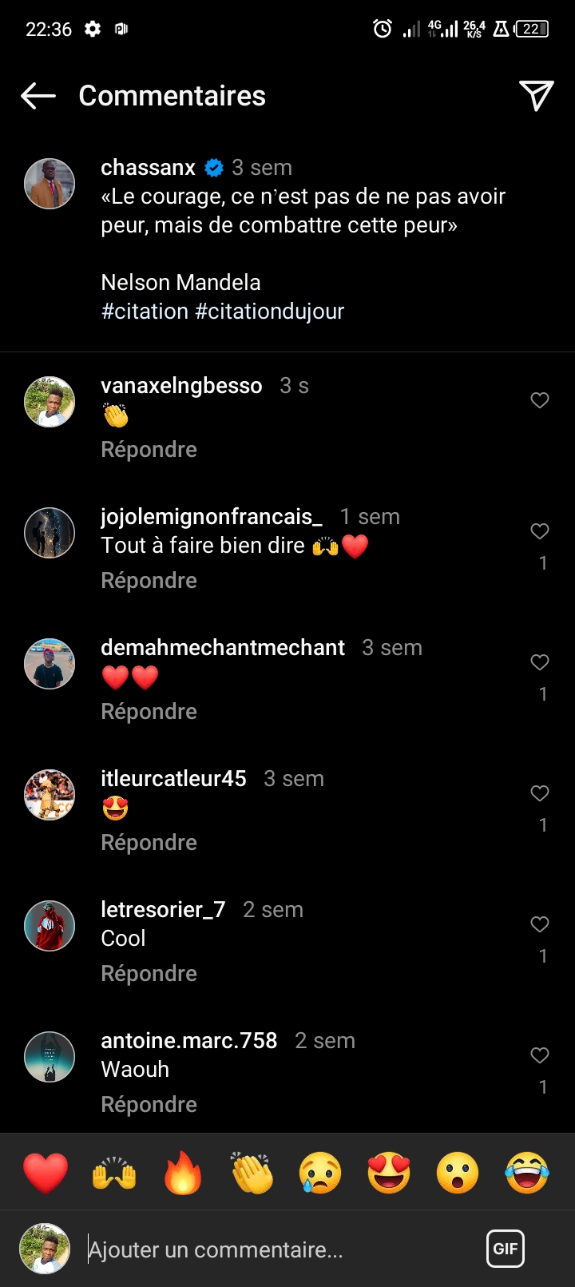Reply to demahmechantmechant's comment
575x1287 pixels.
pos(149,712)
